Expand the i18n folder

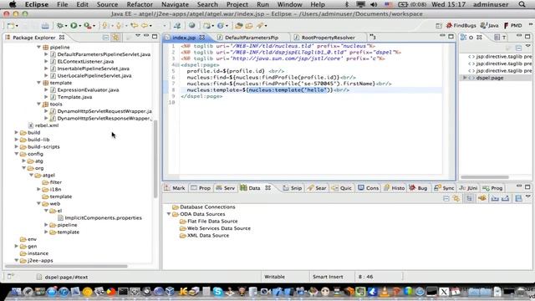[38, 189]
